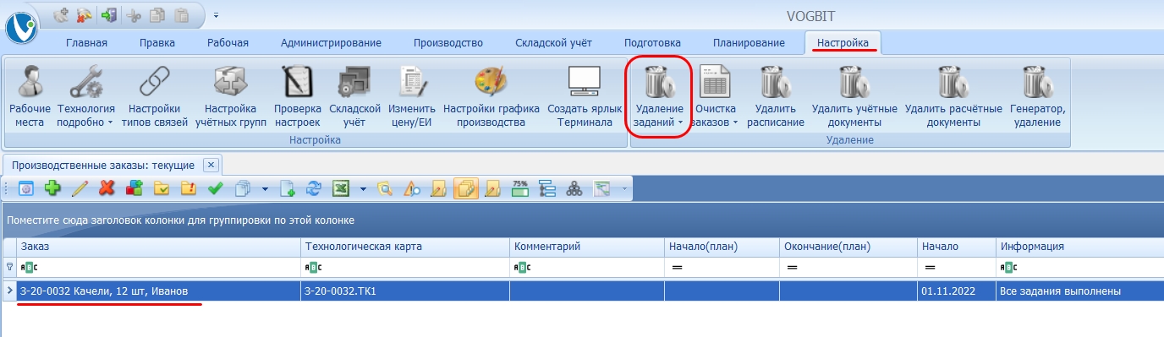The height and width of the screenshot is (337, 1164).
Task: Open Настройки типов связей
Action: point(154,96)
